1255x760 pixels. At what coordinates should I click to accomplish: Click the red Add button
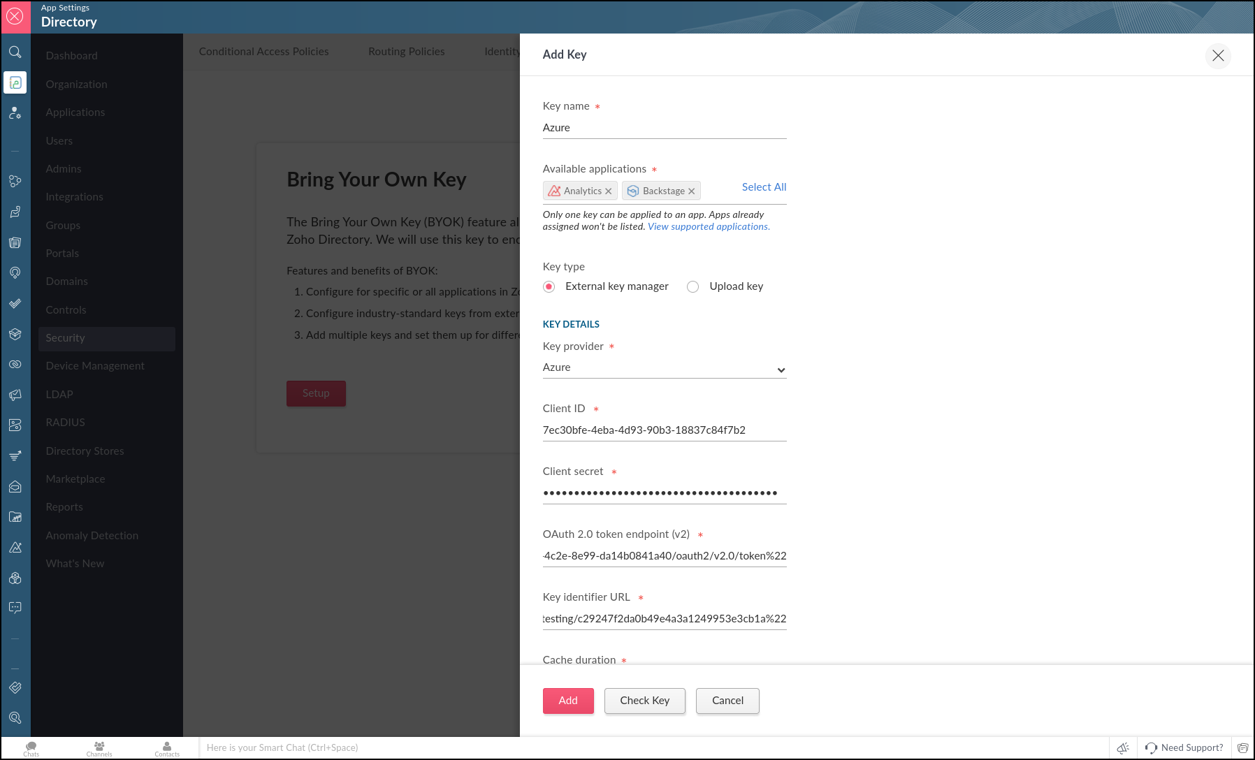point(568,701)
